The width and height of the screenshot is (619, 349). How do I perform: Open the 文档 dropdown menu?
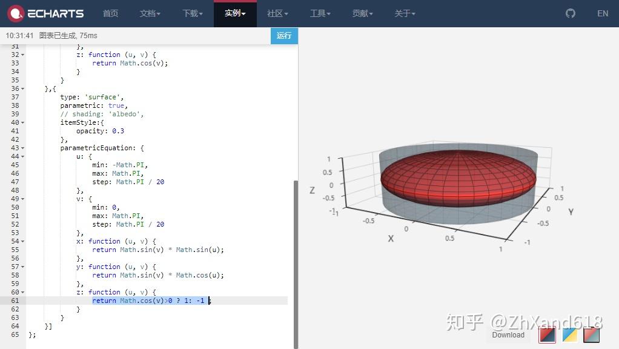150,13
